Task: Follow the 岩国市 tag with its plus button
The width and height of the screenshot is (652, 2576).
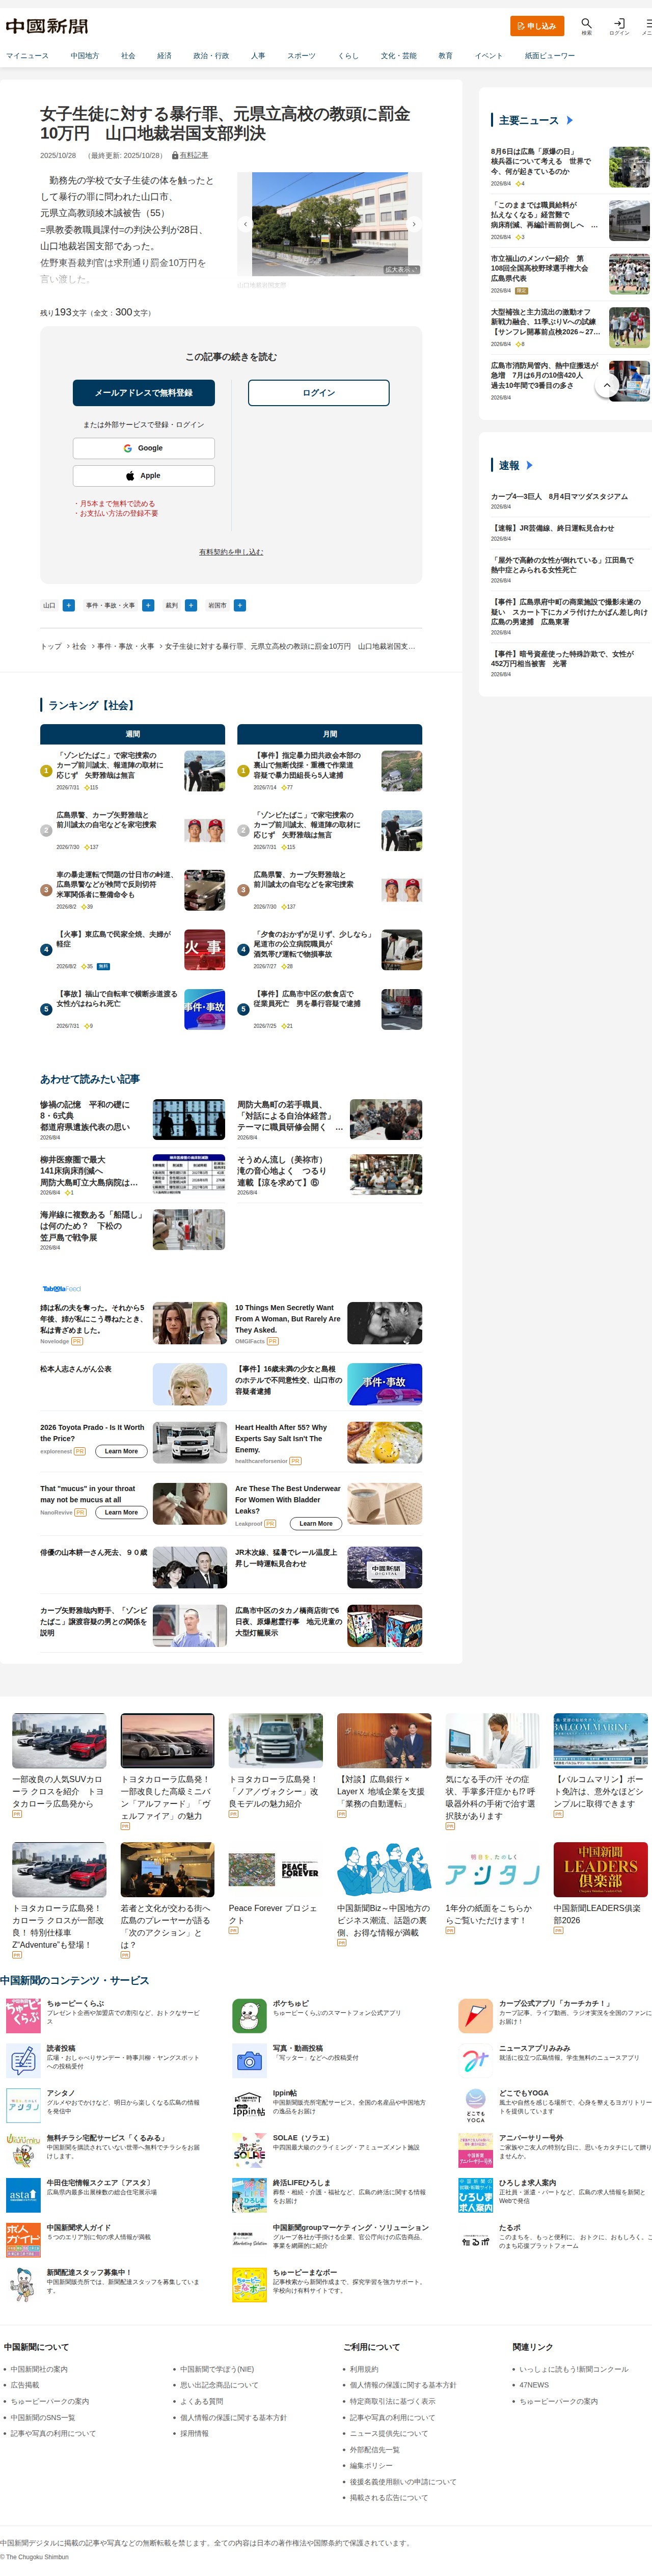Action: click(240, 606)
